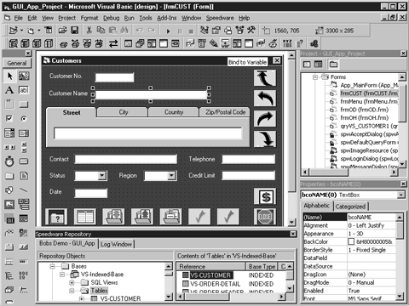
Task: Click the BorderStyle property value
Action: pos(372,250)
